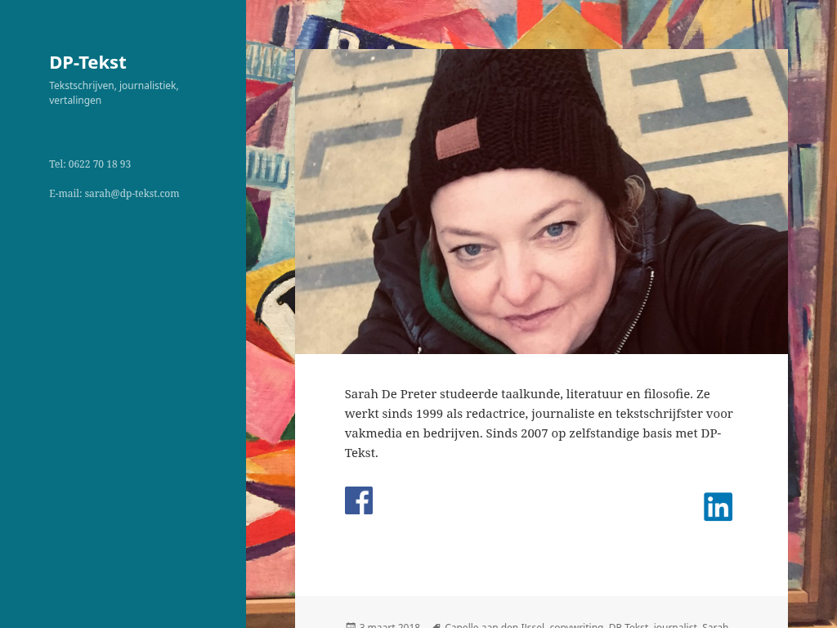Viewport: 837px width, 628px height.
Task: Open the LinkedIn icon link
Action: [x=718, y=507]
